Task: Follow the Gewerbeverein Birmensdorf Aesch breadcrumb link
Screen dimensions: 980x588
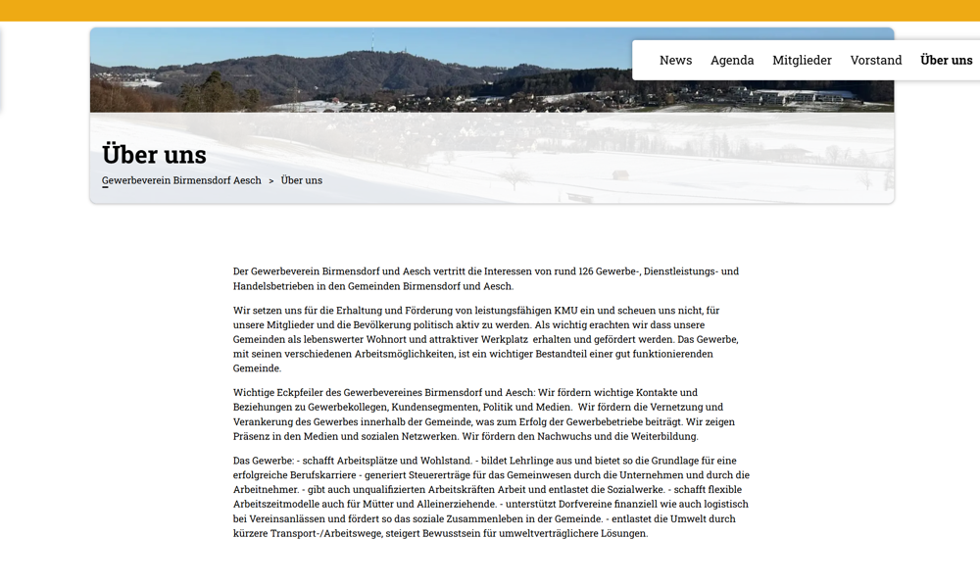Action: pos(181,180)
